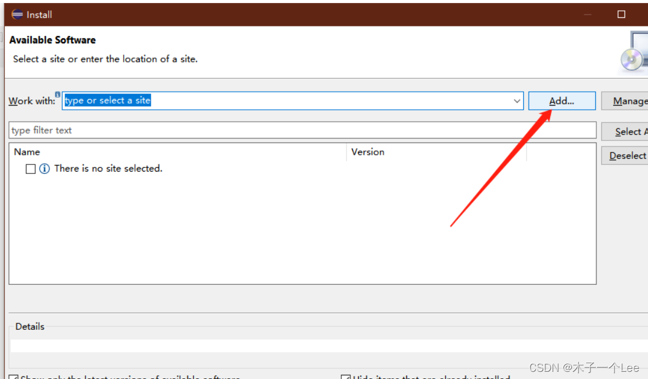Click the Details text area
Screen dimensions: 648x379
click(329, 345)
